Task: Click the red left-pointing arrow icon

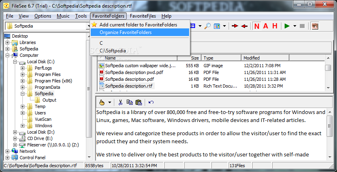Action: (244, 26)
